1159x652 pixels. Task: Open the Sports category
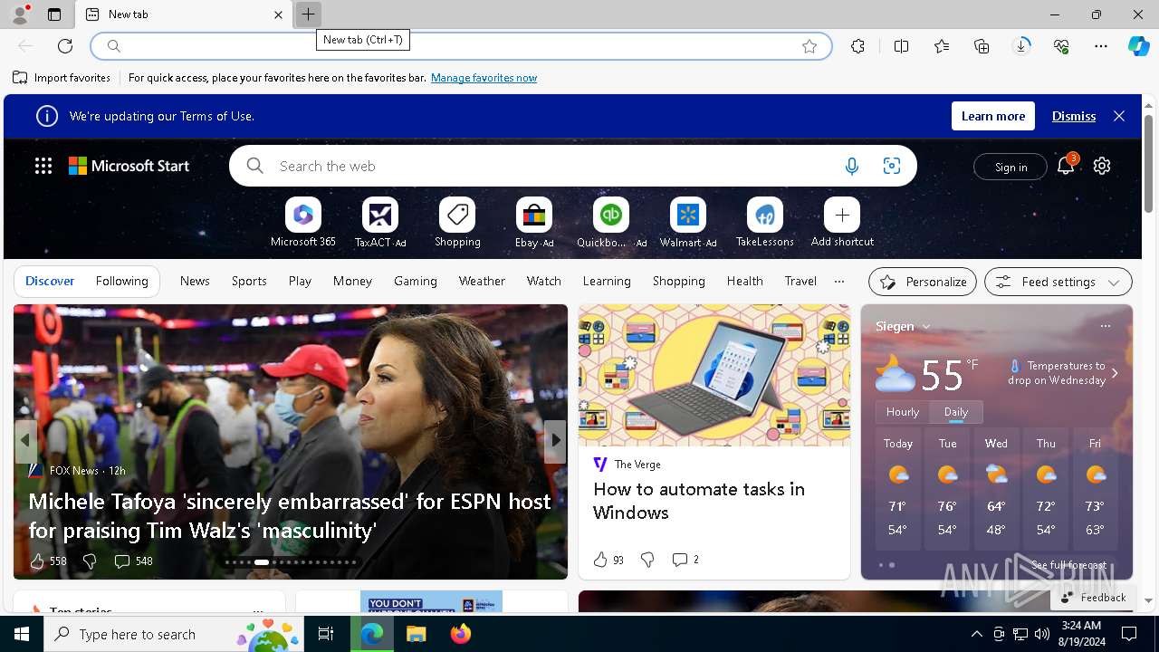(249, 282)
